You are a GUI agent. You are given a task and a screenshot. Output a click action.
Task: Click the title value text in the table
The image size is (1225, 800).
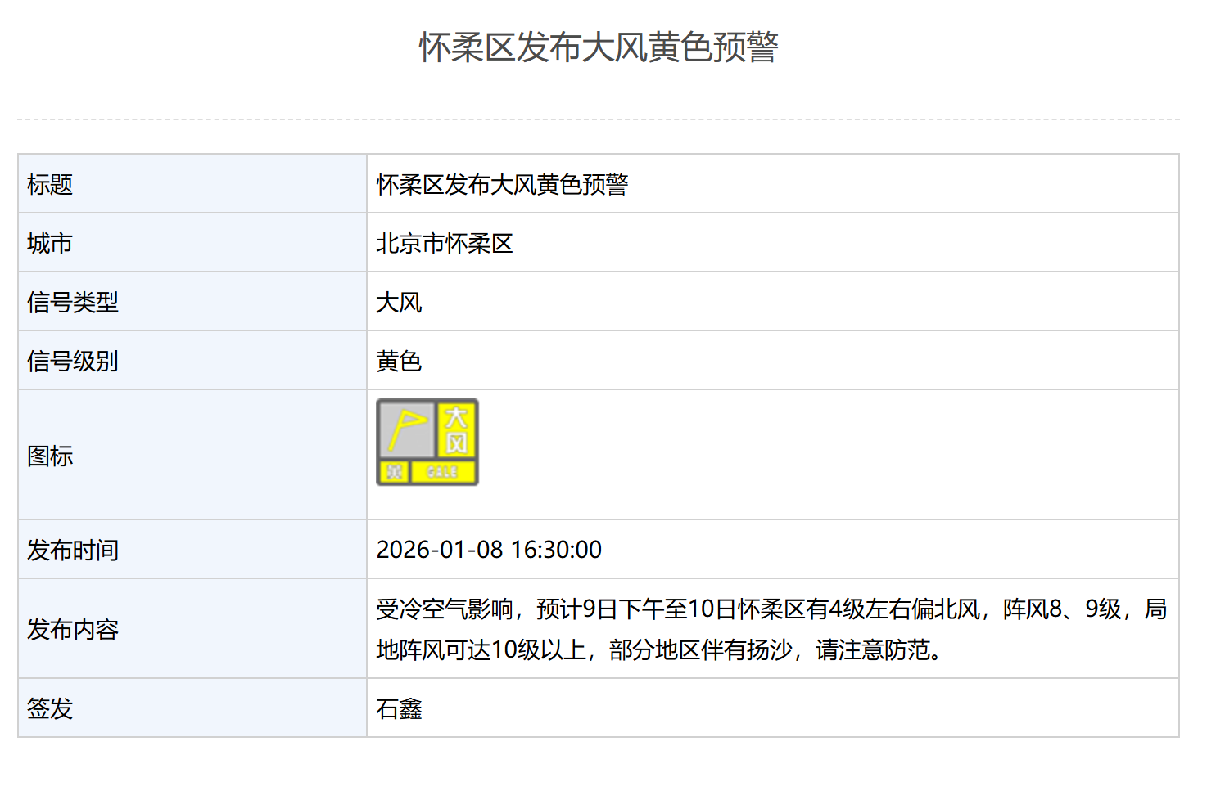point(502,185)
